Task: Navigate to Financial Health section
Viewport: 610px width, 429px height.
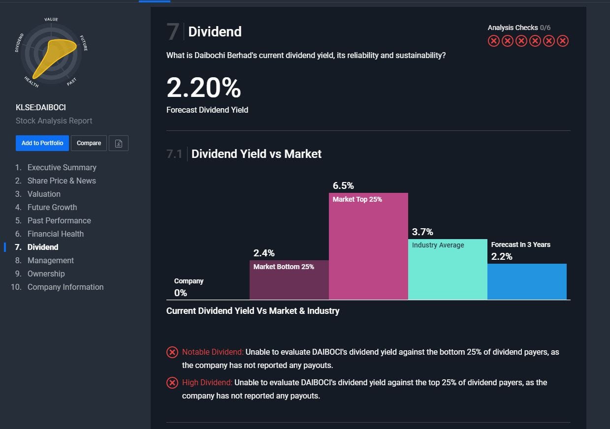Action: (56, 234)
